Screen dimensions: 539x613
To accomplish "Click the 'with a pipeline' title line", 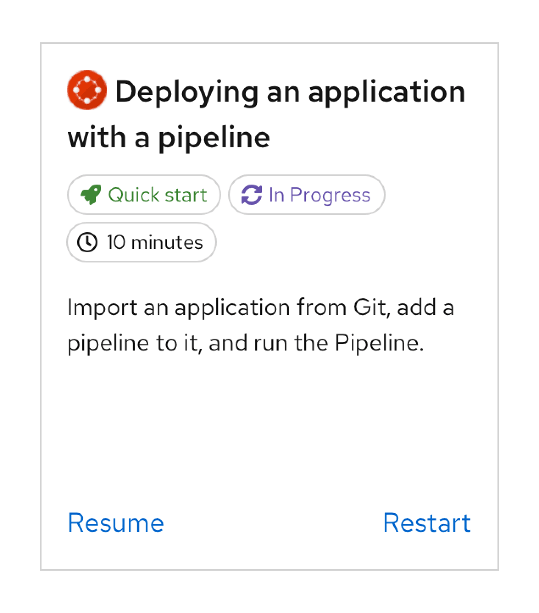I will [x=169, y=137].
